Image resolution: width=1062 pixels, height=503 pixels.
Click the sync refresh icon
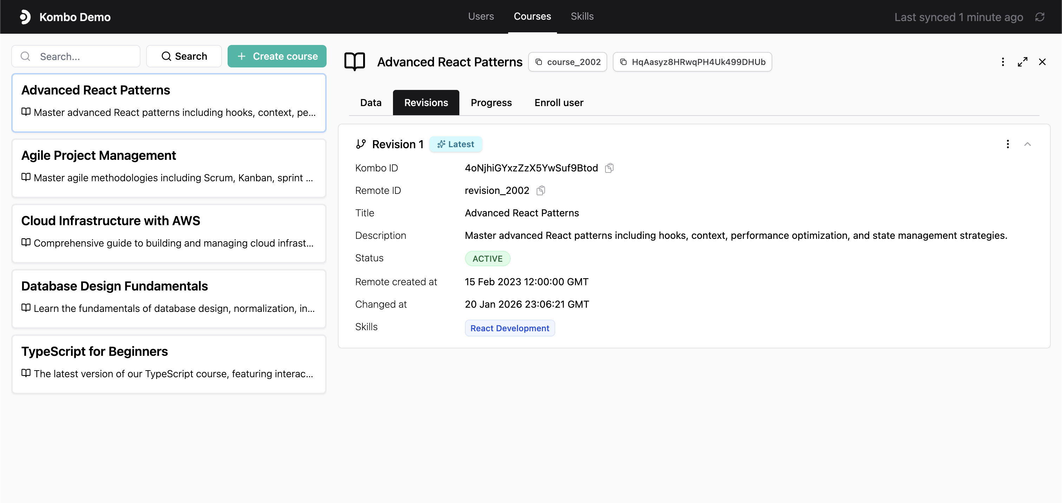(x=1039, y=17)
